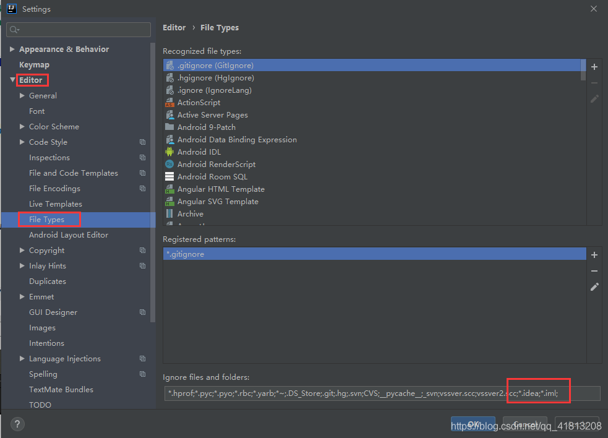Click the project-level icon beside Code Style
This screenshot has height=438, width=608.
coord(143,142)
